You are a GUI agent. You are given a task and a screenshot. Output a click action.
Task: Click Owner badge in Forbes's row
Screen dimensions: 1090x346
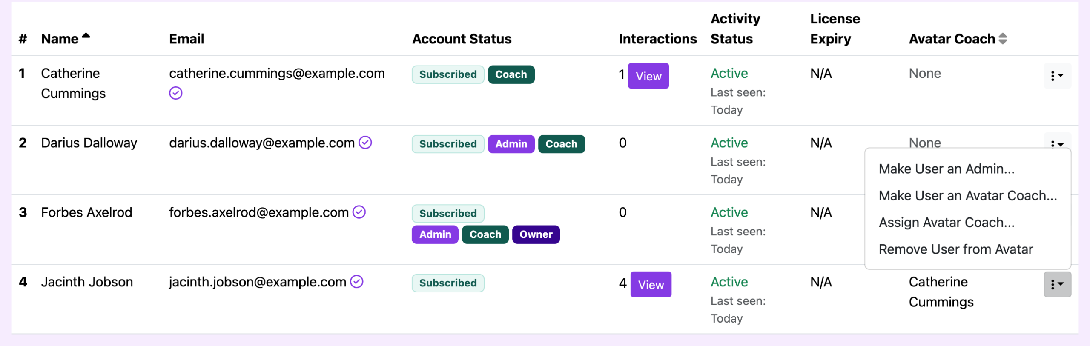point(536,234)
